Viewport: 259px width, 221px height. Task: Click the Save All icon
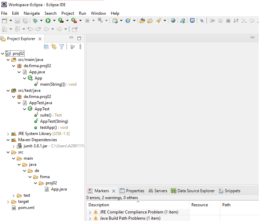(x=25, y=21)
